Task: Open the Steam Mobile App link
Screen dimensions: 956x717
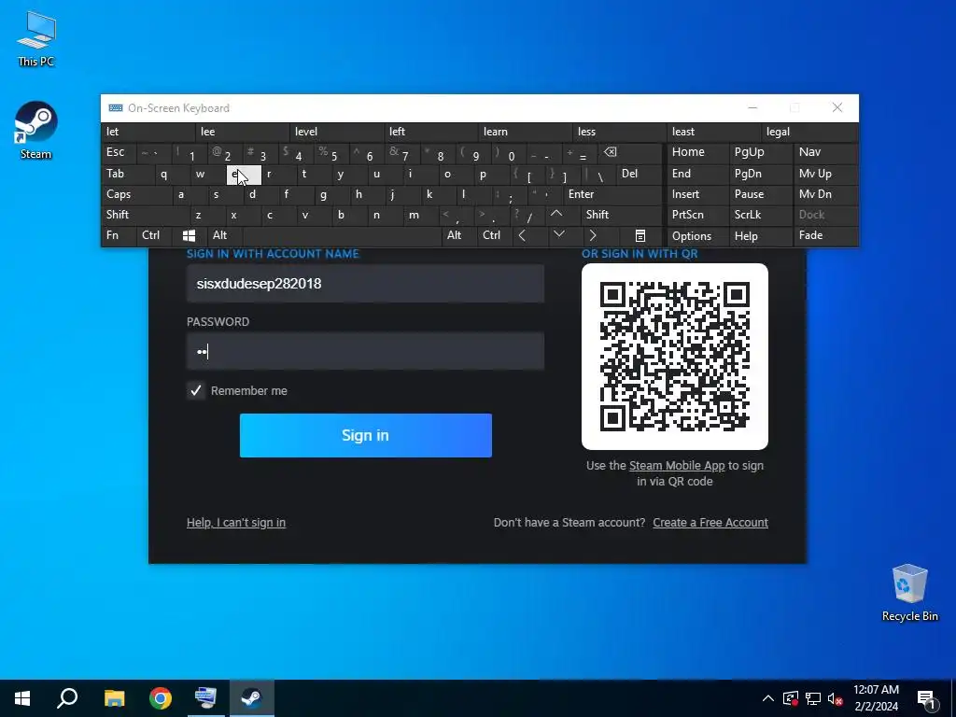Action: tap(677, 466)
